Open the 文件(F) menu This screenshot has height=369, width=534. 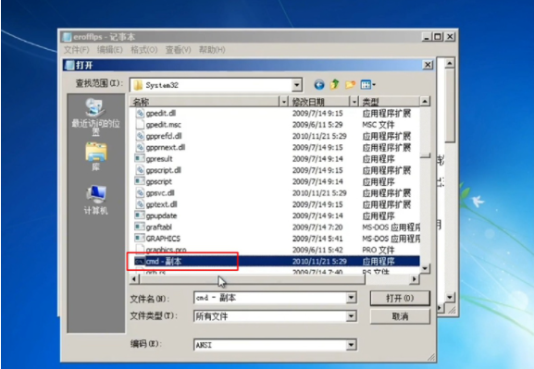click(77, 50)
